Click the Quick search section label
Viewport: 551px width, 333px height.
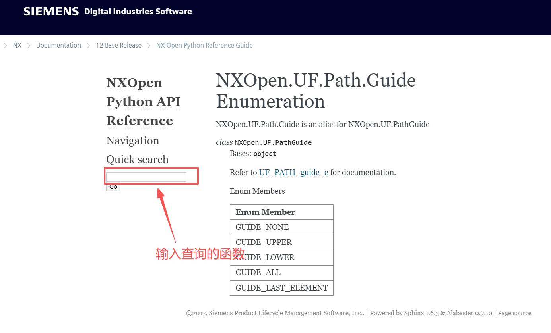137,159
